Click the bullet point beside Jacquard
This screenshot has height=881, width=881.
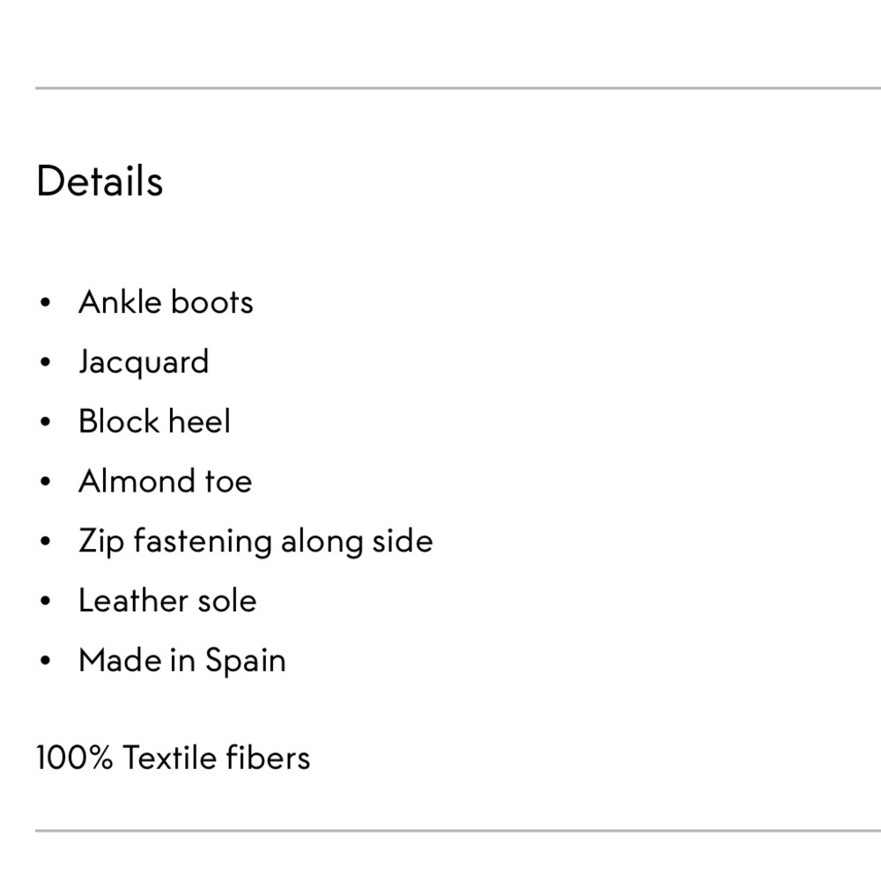[46, 362]
